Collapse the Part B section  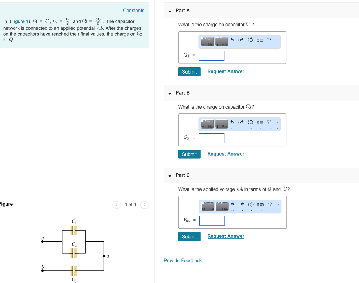coord(170,93)
